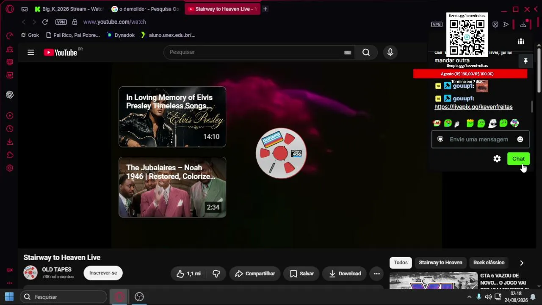This screenshot has width=542, height=305.
Task: Click the Download button under video
Action: pos(345,274)
